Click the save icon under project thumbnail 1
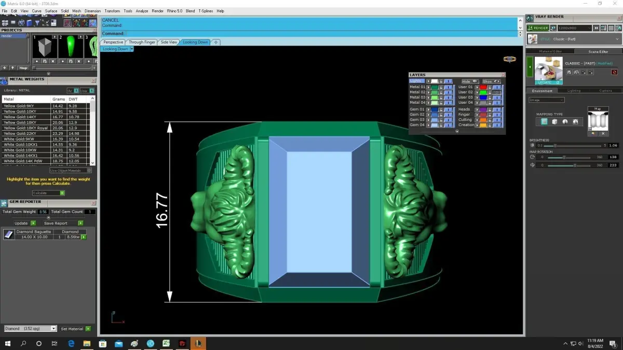The image size is (623, 350). click(x=45, y=61)
